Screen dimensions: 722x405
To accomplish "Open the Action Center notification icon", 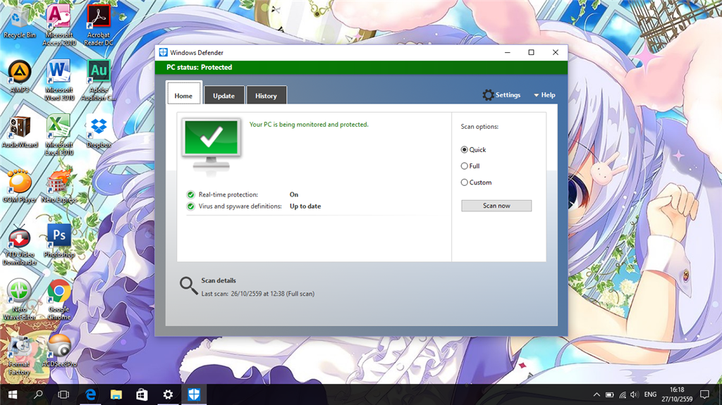I will click(704, 394).
